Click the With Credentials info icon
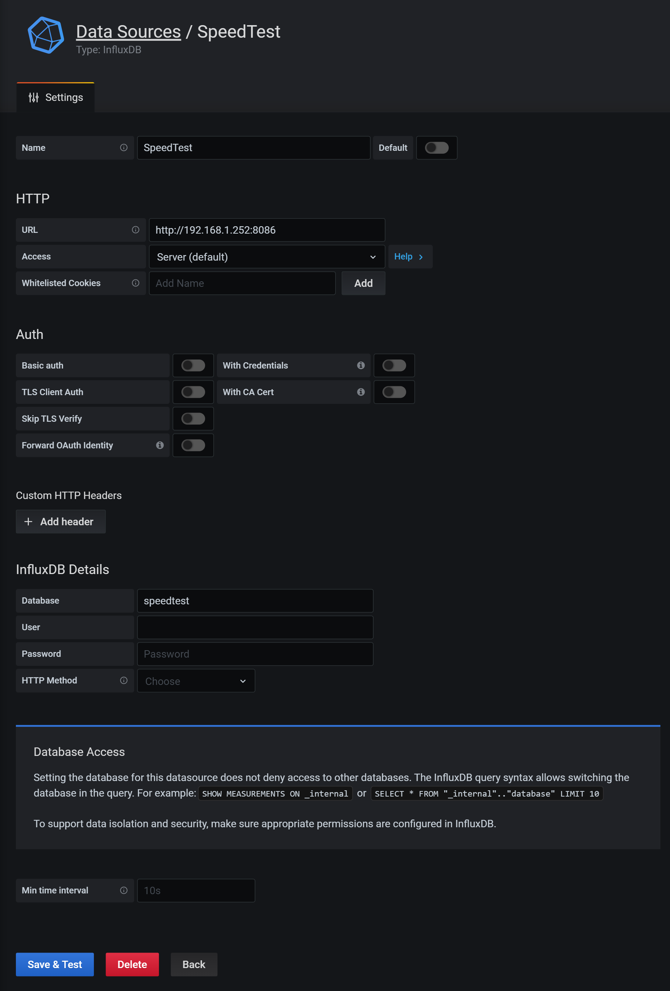The image size is (670, 991). (361, 366)
